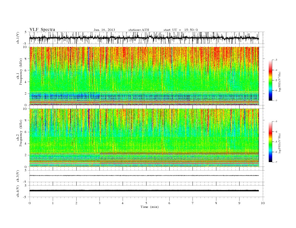Click the "ch.1(V)" waveform axis label
This screenshot has width=296, height=228.
(x=18, y=38)
